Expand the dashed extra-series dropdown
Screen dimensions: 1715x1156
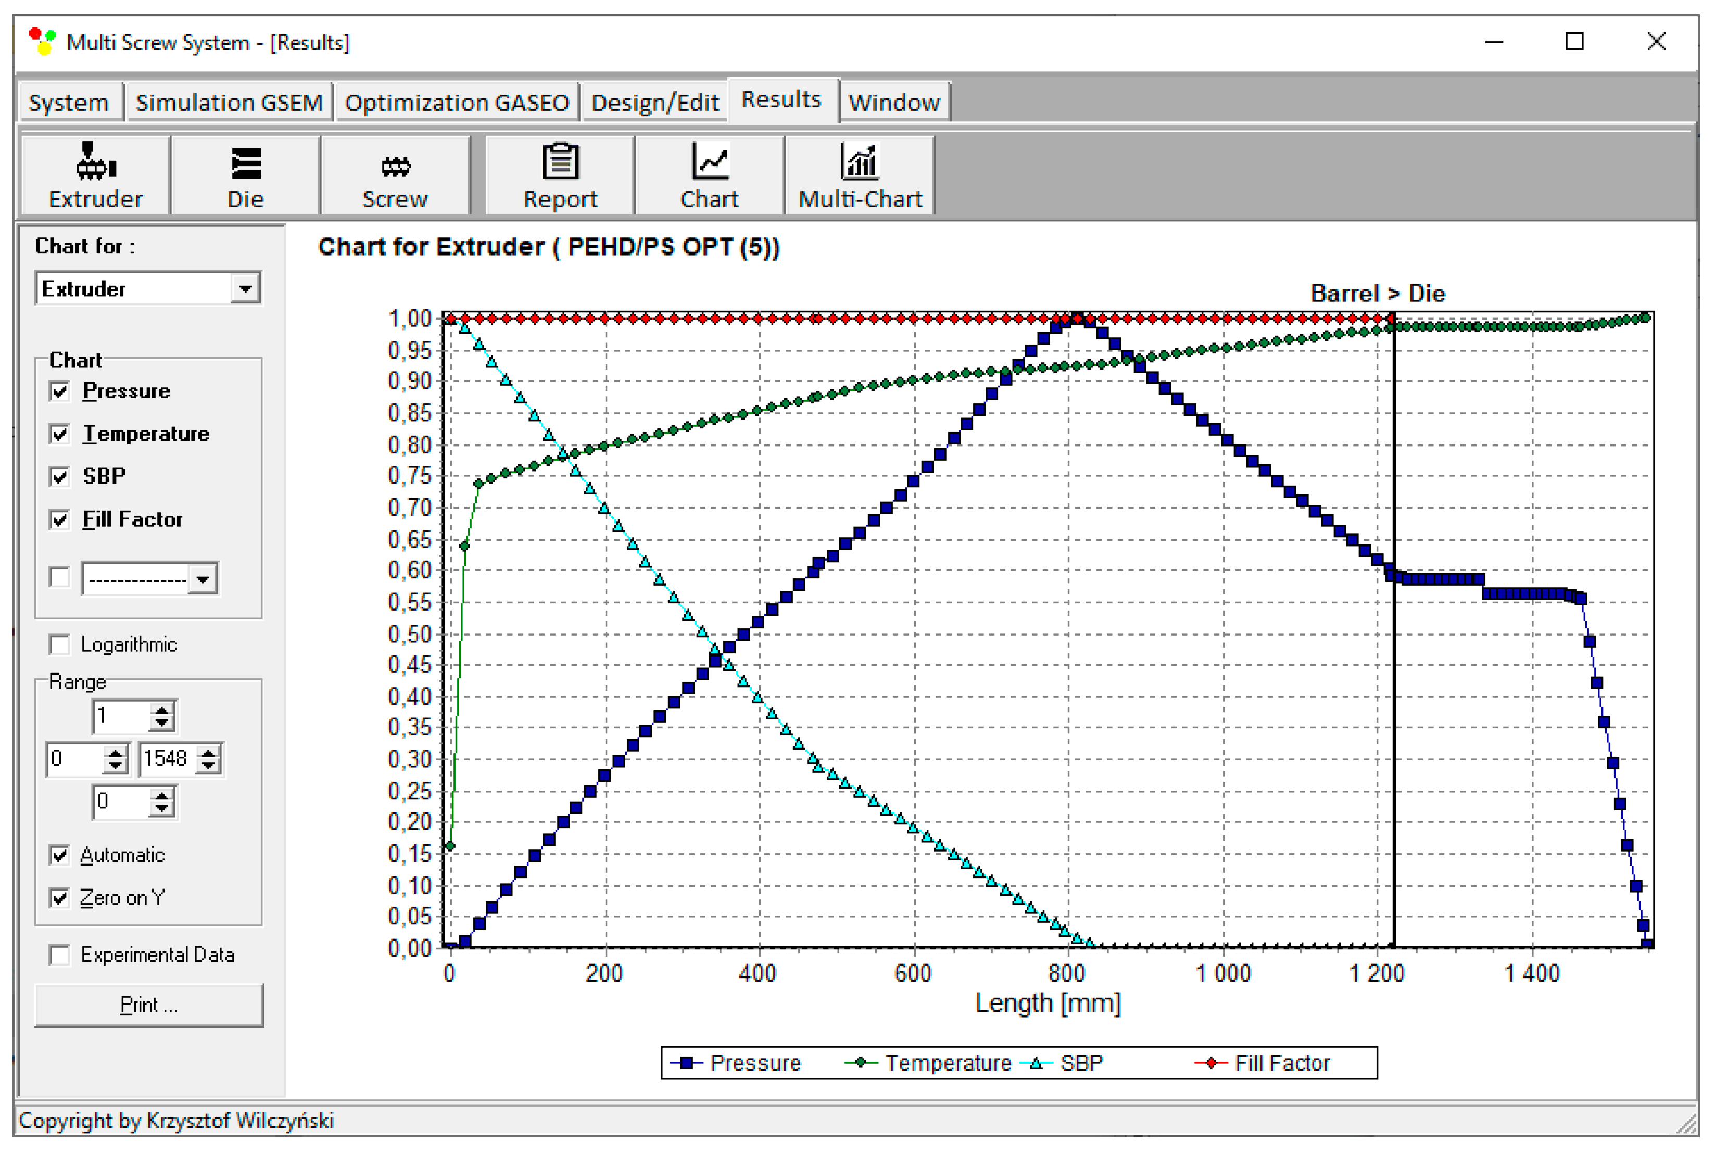(x=202, y=579)
